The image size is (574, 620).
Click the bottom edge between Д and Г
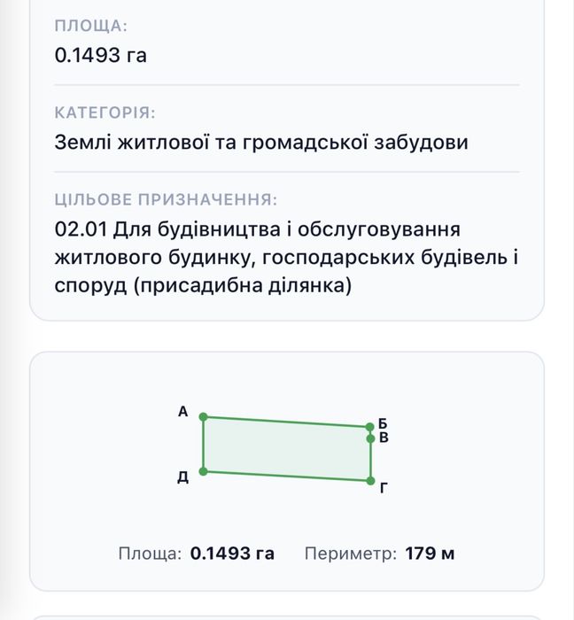click(x=287, y=477)
